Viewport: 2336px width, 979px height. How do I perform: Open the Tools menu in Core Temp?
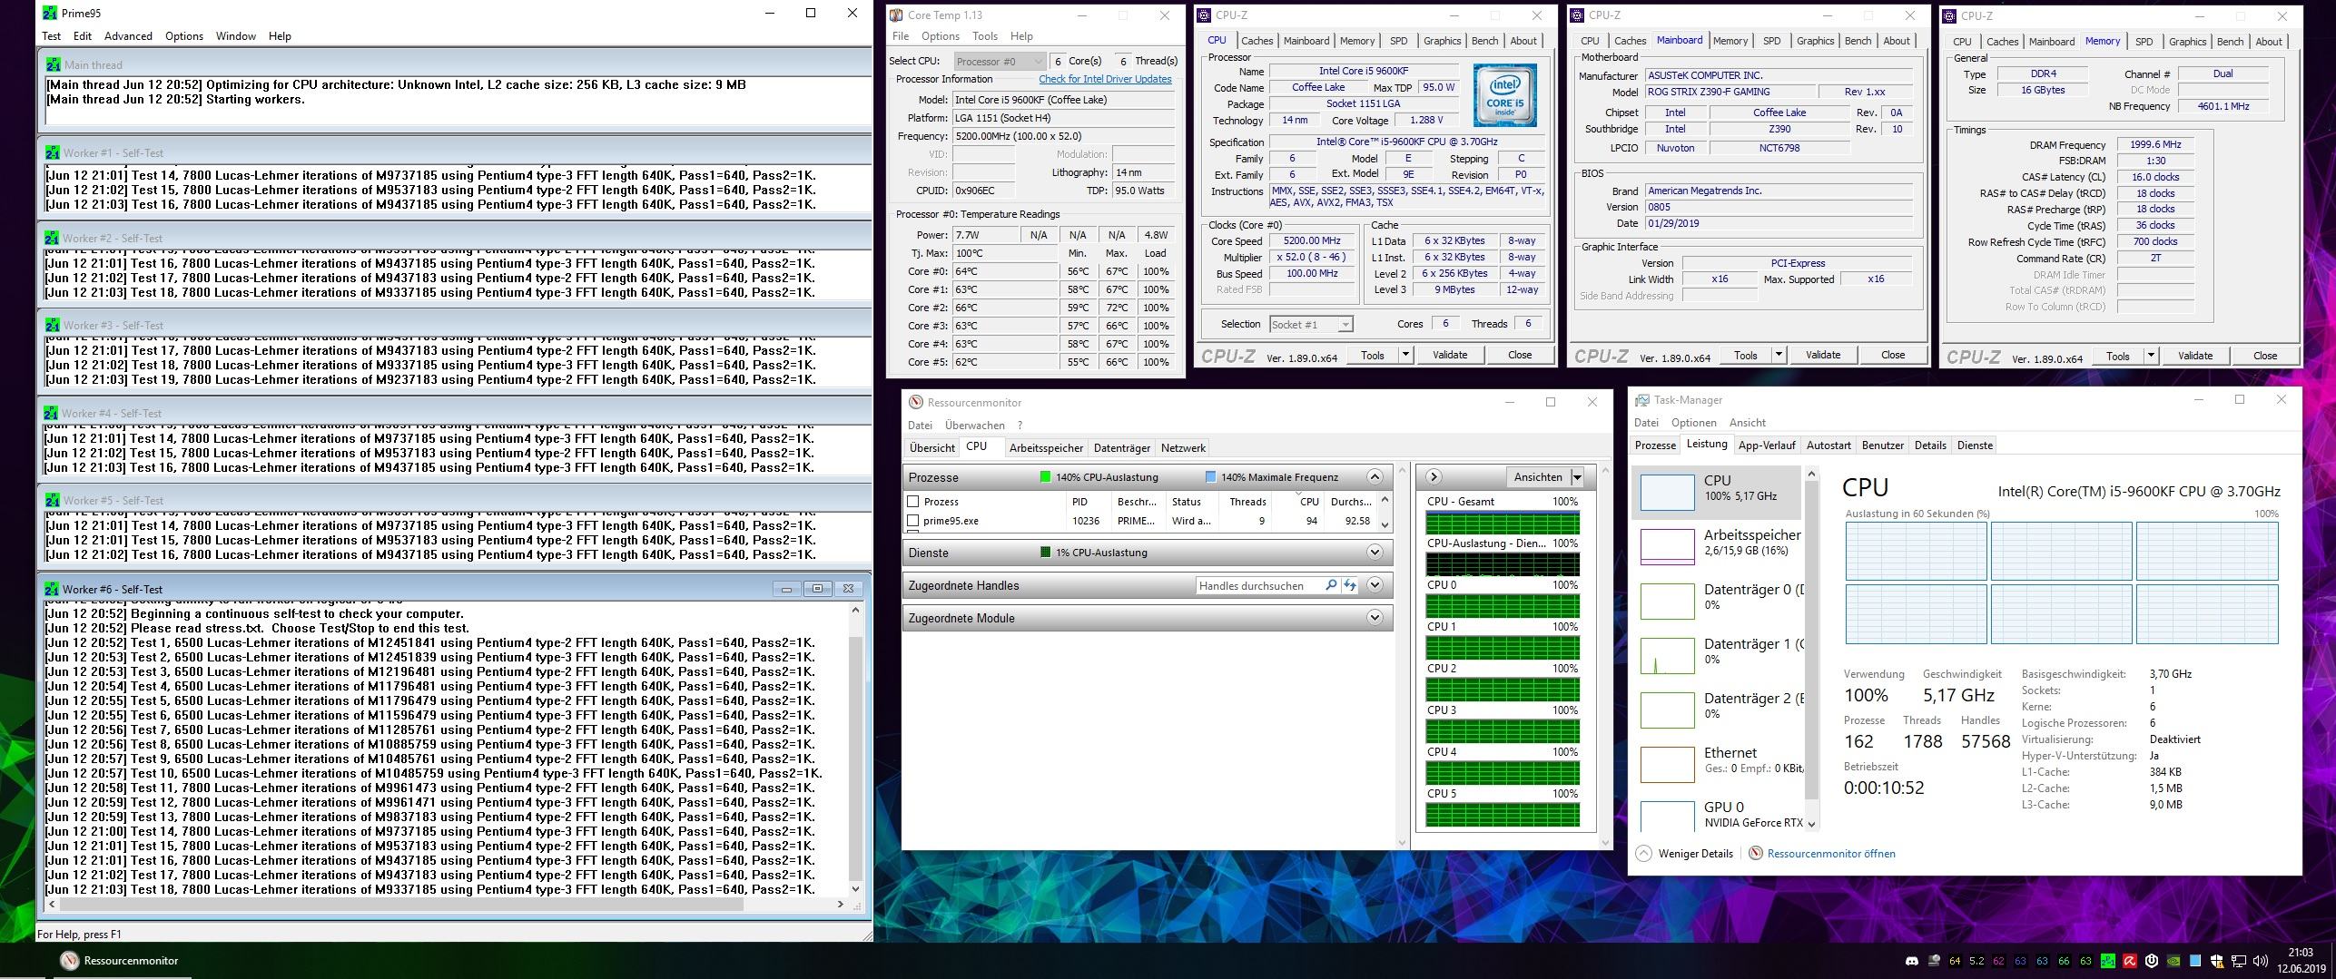pos(984,36)
